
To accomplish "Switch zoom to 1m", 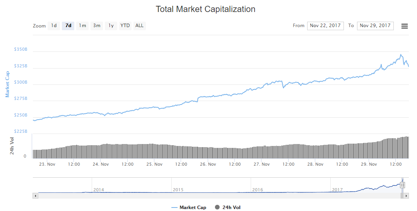I will coord(82,26).
